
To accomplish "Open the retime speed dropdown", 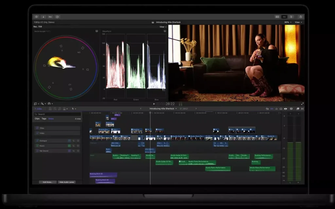I will pos(50,104).
